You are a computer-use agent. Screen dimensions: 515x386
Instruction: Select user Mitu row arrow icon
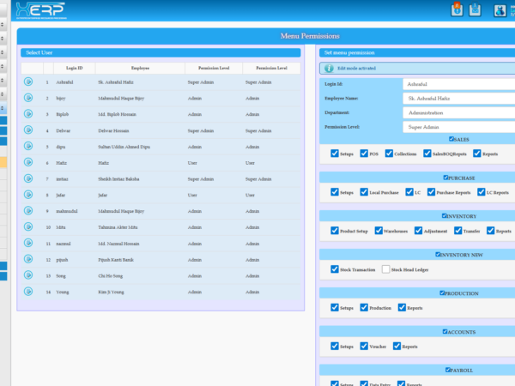pos(28,226)
